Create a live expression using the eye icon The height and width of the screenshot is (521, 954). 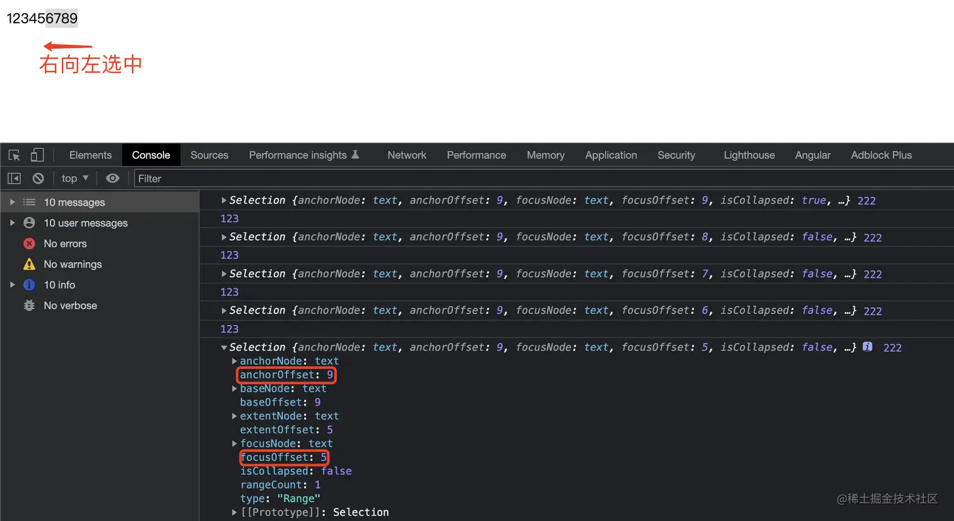click(112, 179)
